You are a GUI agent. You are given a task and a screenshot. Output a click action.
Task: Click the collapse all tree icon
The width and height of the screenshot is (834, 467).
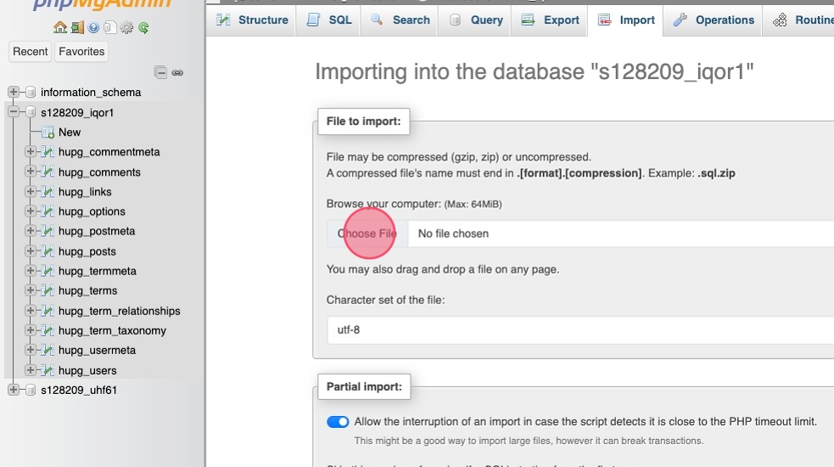coord(160,73)
